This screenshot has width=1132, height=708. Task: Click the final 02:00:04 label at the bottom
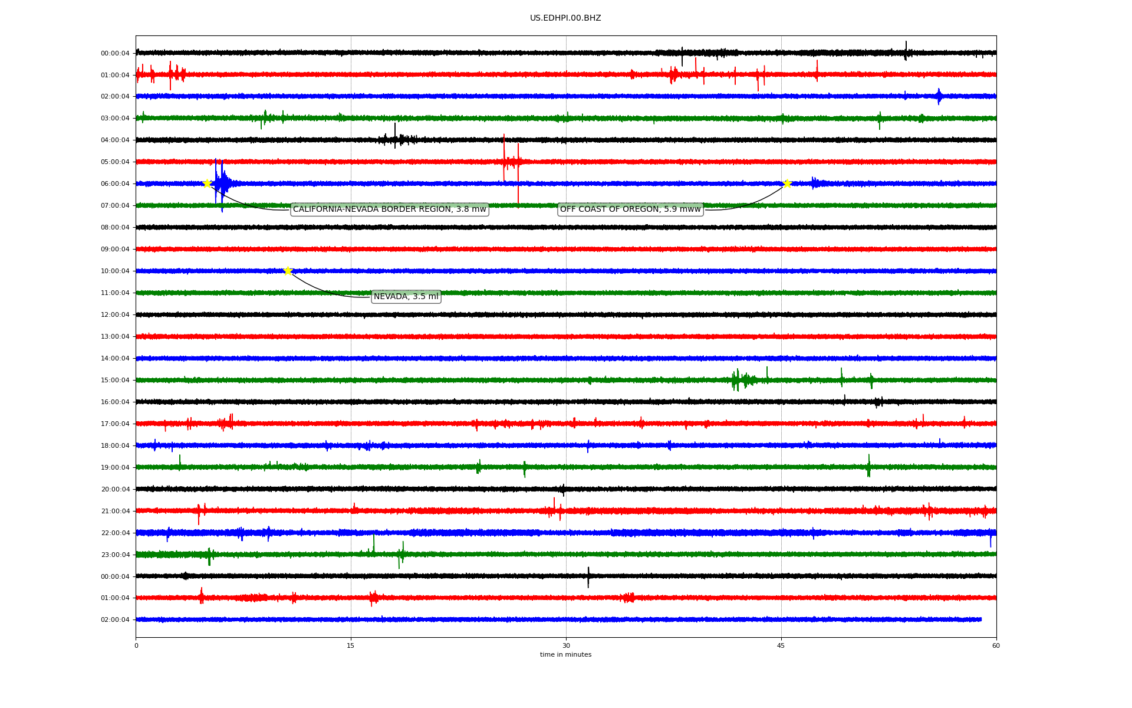point(115,620)
